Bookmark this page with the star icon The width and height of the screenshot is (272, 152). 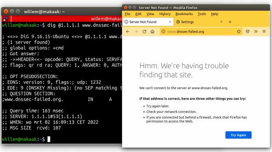tap(239, 31)
